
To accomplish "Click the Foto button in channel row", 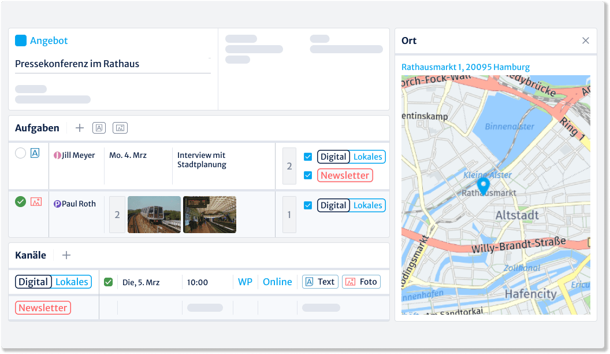I will click(361, 282).
